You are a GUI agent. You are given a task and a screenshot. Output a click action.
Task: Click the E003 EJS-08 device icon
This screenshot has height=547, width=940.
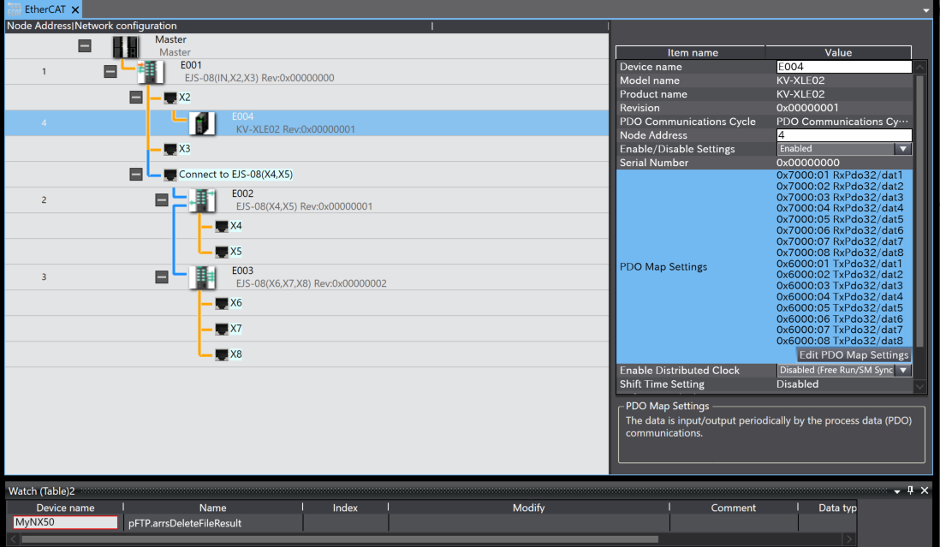202,277
